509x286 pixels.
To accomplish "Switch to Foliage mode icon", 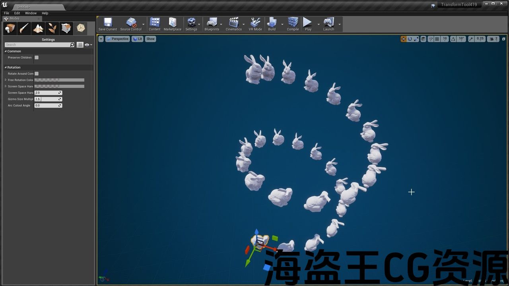I will pyautogui.click(x=52, y=28).
